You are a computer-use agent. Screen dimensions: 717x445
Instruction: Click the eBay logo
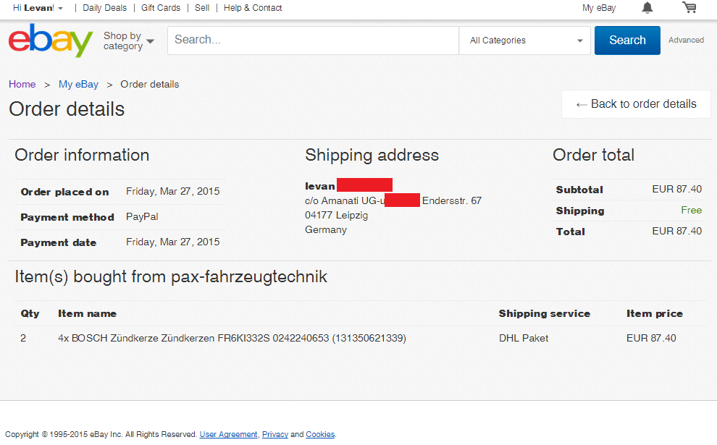pos(51,41)
